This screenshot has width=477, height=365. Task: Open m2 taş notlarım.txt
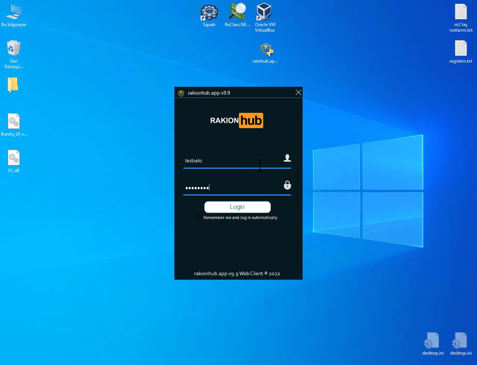tap(461, 11)
